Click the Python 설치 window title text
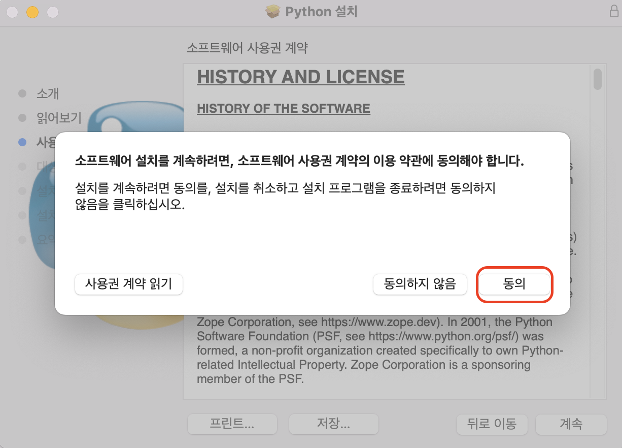 [322, 12]
